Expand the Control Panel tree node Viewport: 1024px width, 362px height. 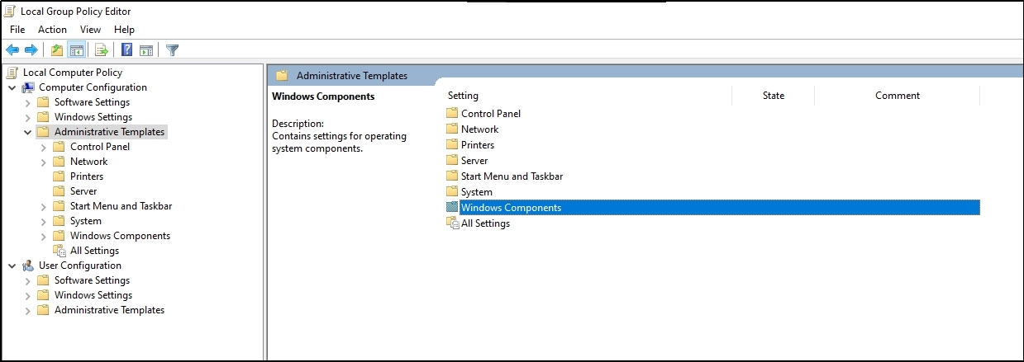pyautogui.click(x=43, y=147)
